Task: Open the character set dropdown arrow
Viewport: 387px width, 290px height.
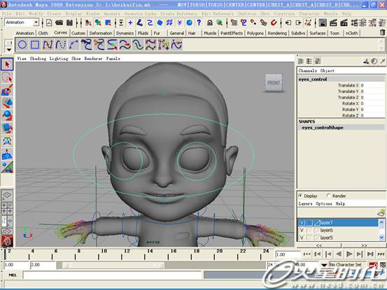Action: pos(324,265)
